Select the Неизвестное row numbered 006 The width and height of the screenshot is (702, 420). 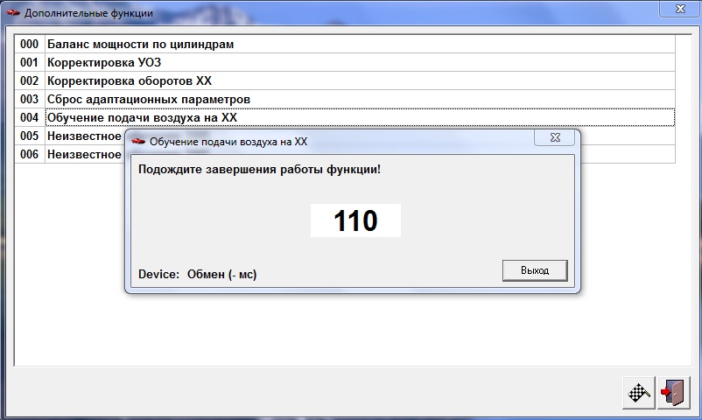click(x=83, y=154)
